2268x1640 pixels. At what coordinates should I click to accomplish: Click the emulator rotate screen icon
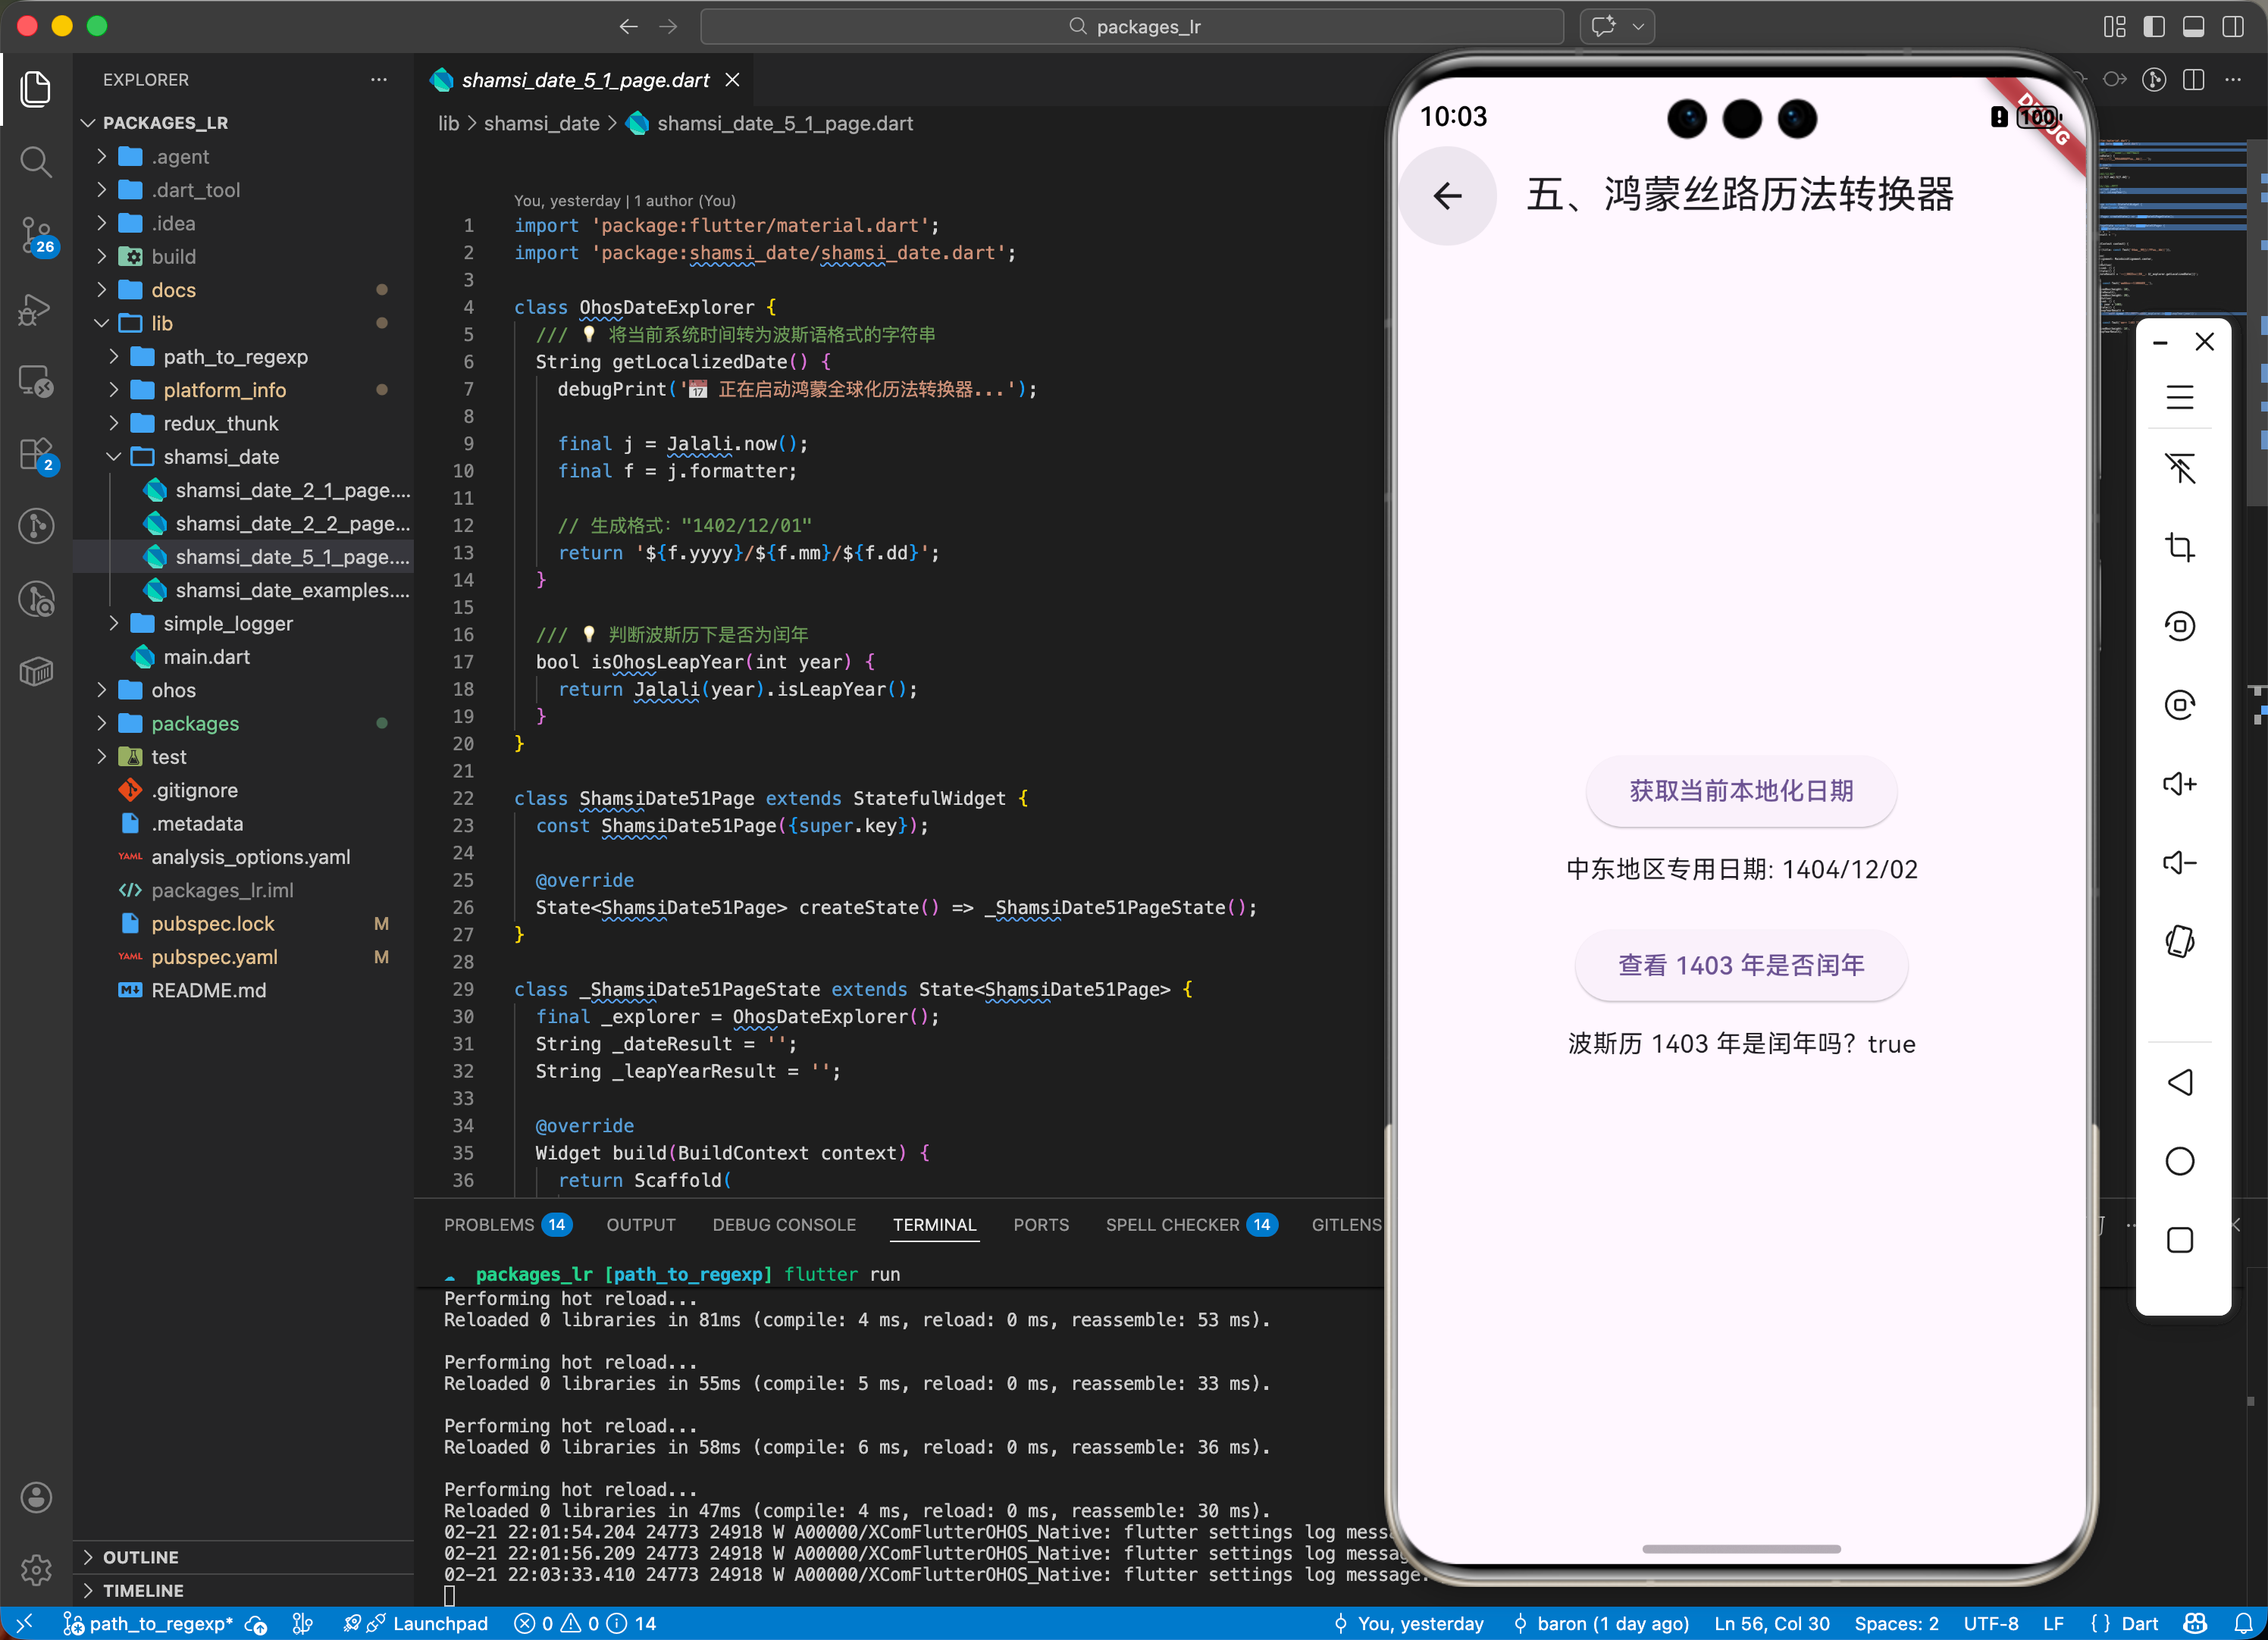click(x=2179, y=942)
